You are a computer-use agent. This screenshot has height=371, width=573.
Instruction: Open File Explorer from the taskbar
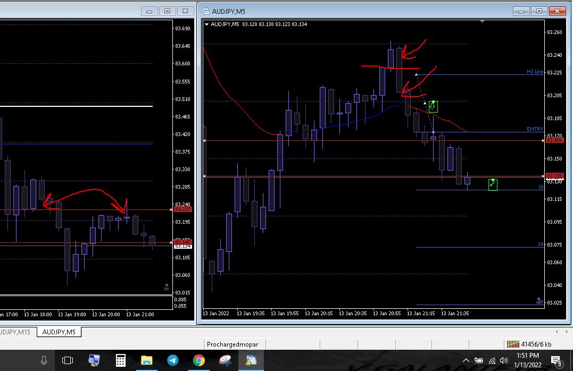(x=146, y=361)
